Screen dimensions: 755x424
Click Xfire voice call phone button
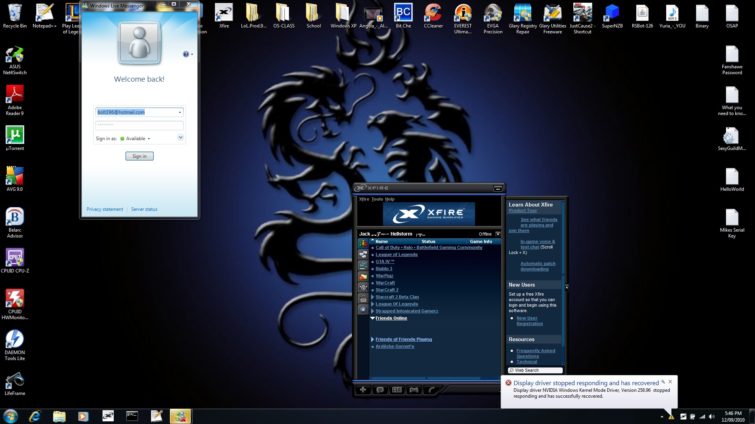[431, 390]
